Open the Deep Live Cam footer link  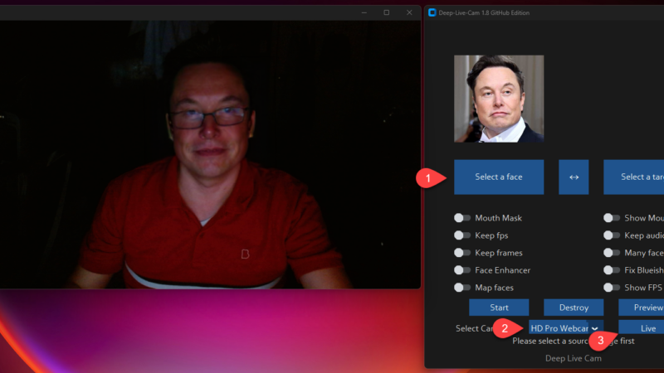[573, 358]
